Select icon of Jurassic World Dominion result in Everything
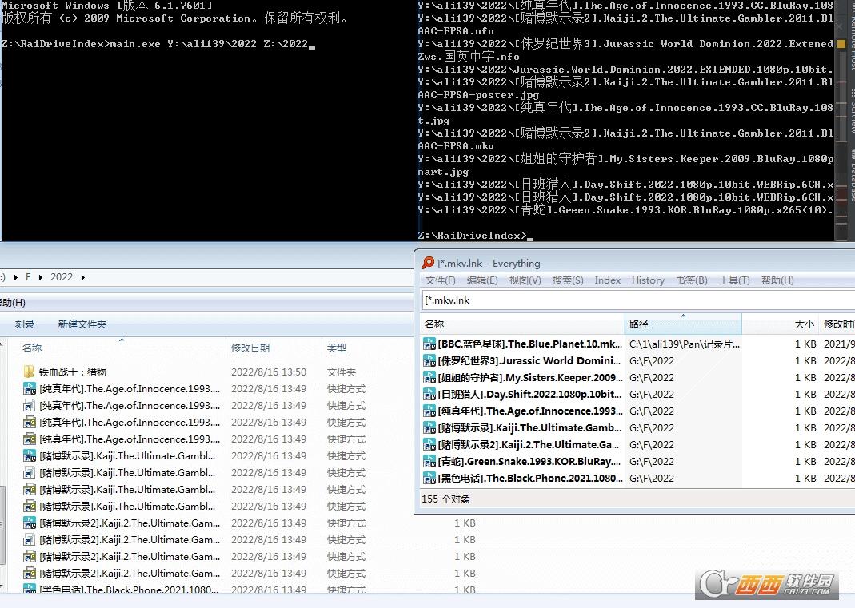 tap(429, 360)
